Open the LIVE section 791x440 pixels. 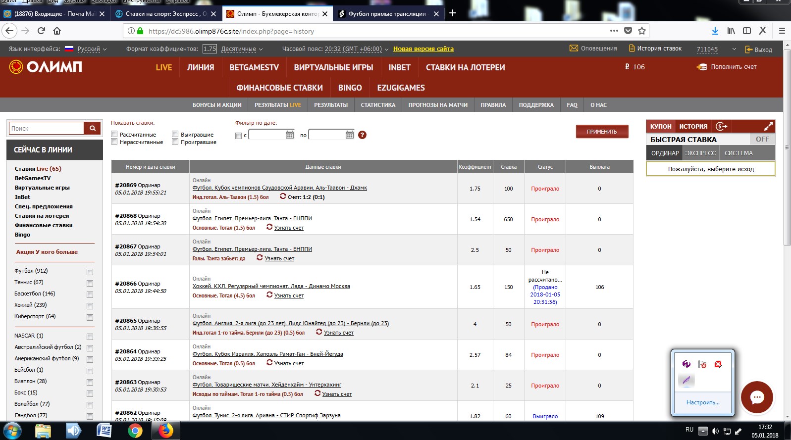click(x=164, y=67)
